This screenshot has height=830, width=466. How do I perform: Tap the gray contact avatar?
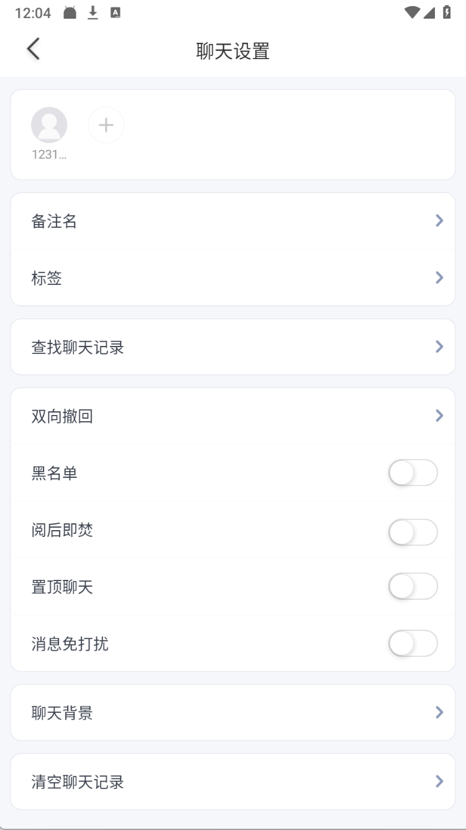(x=49, y=125)
